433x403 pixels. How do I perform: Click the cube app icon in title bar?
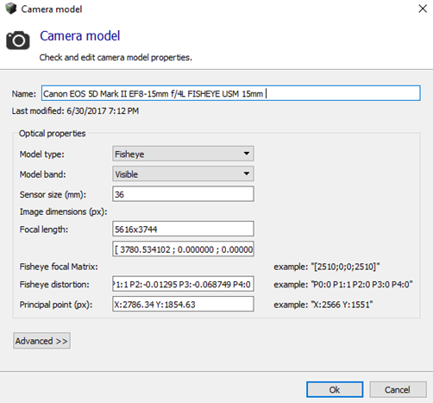point(11,9)
